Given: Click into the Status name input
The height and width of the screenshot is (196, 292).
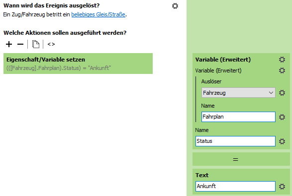Looking at the screenshot, I should click(x=235, y=141).
